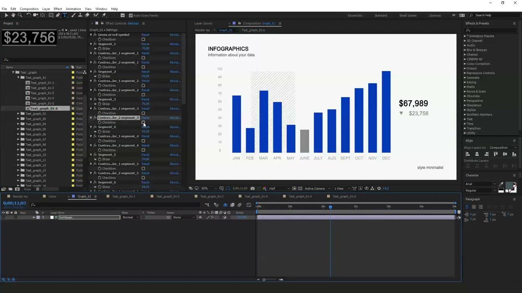
Task: Click the timeline timecode 0;00;11;03
Action: click(15, 203)
